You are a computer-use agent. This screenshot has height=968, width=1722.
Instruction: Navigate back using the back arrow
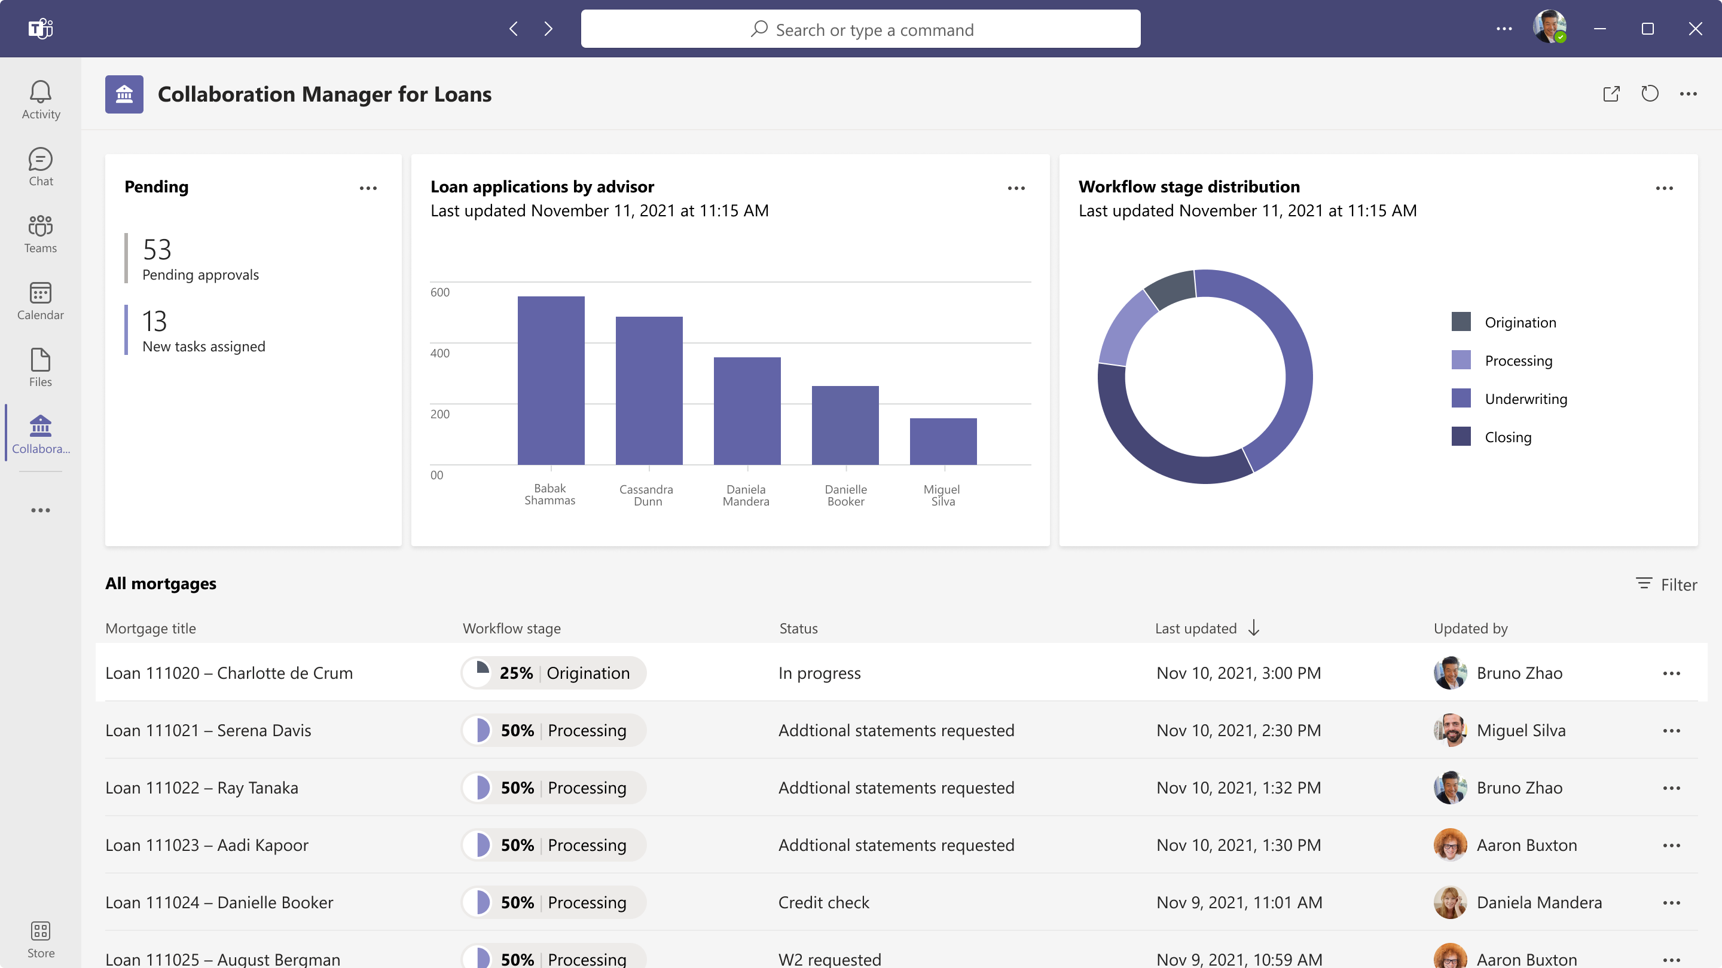(x=514, y=29)
